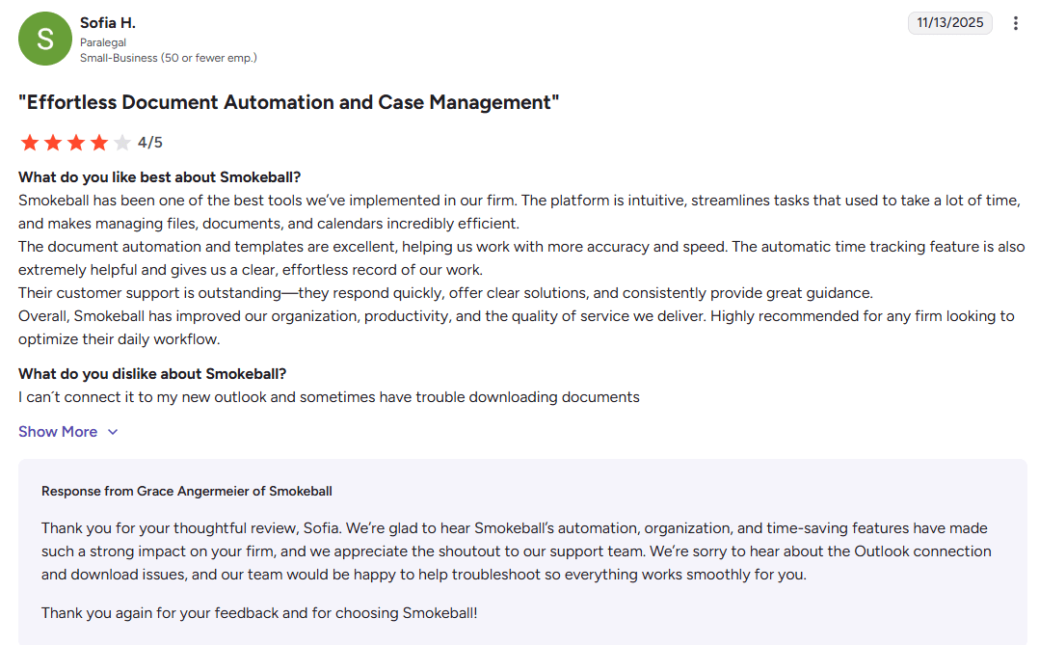Click "Thank you again for your feedback" line
The image size is (1039, 645).
click(259, 612)
